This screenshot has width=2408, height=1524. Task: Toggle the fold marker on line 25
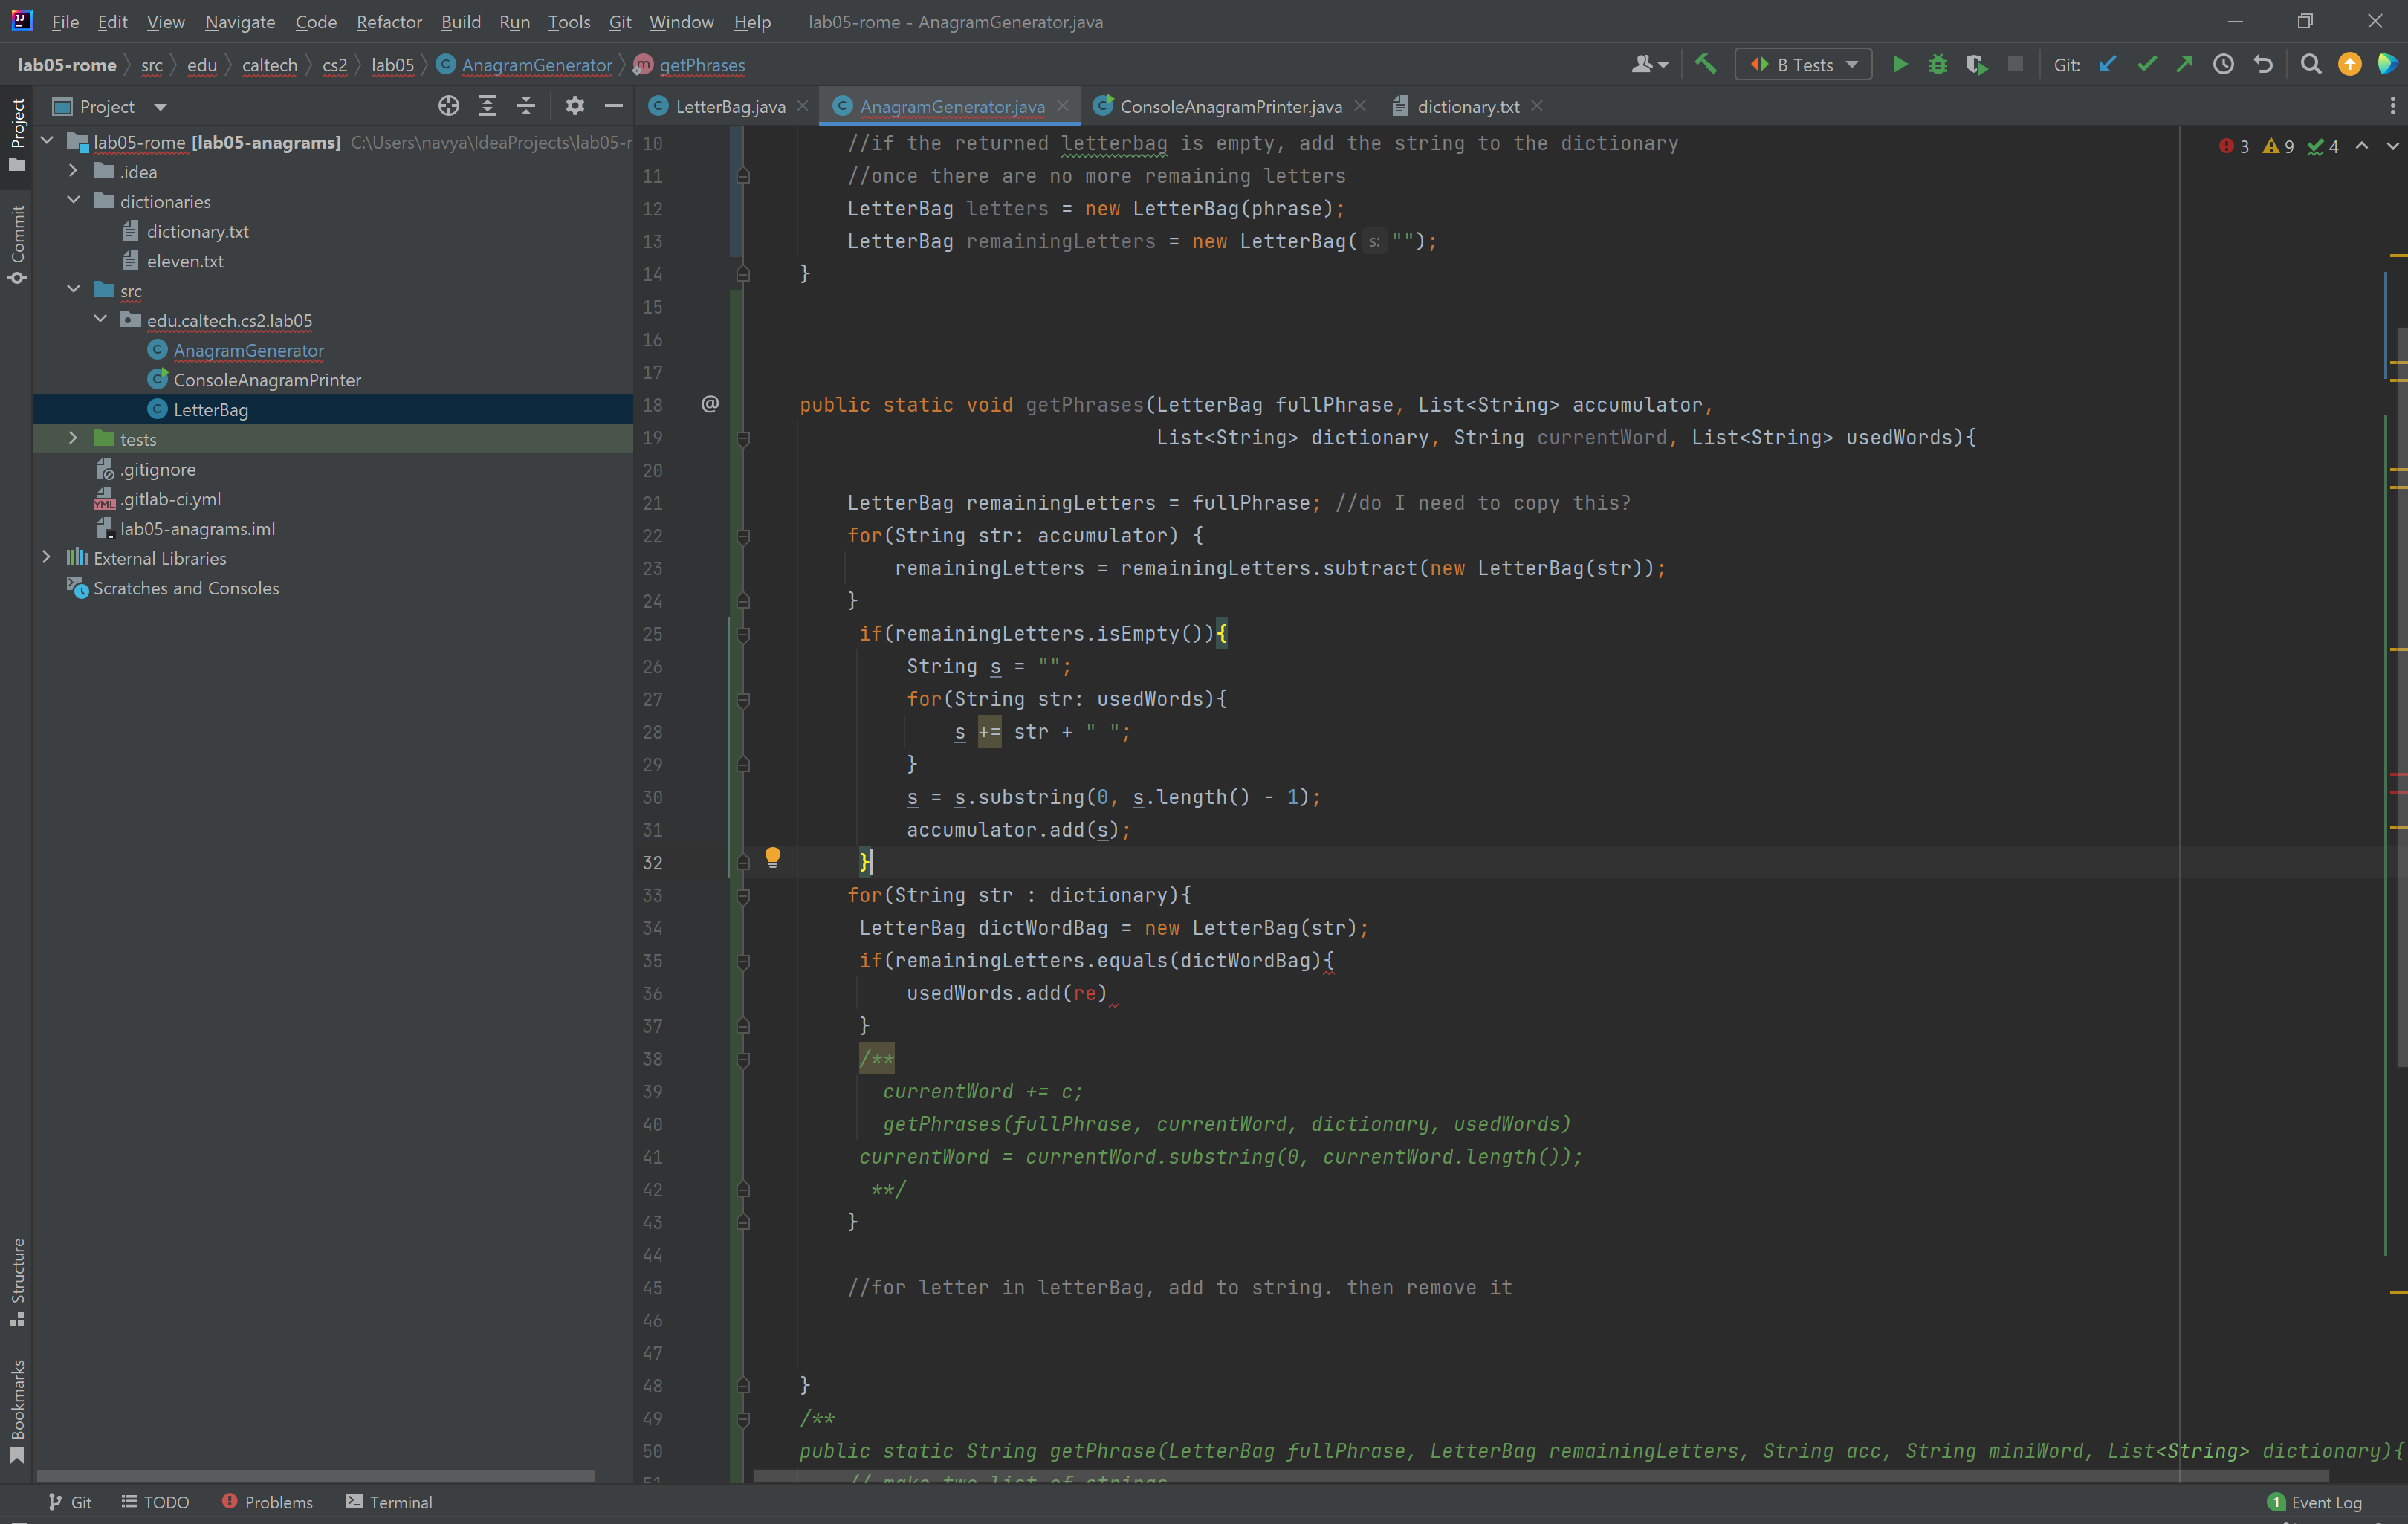(743, 634)
